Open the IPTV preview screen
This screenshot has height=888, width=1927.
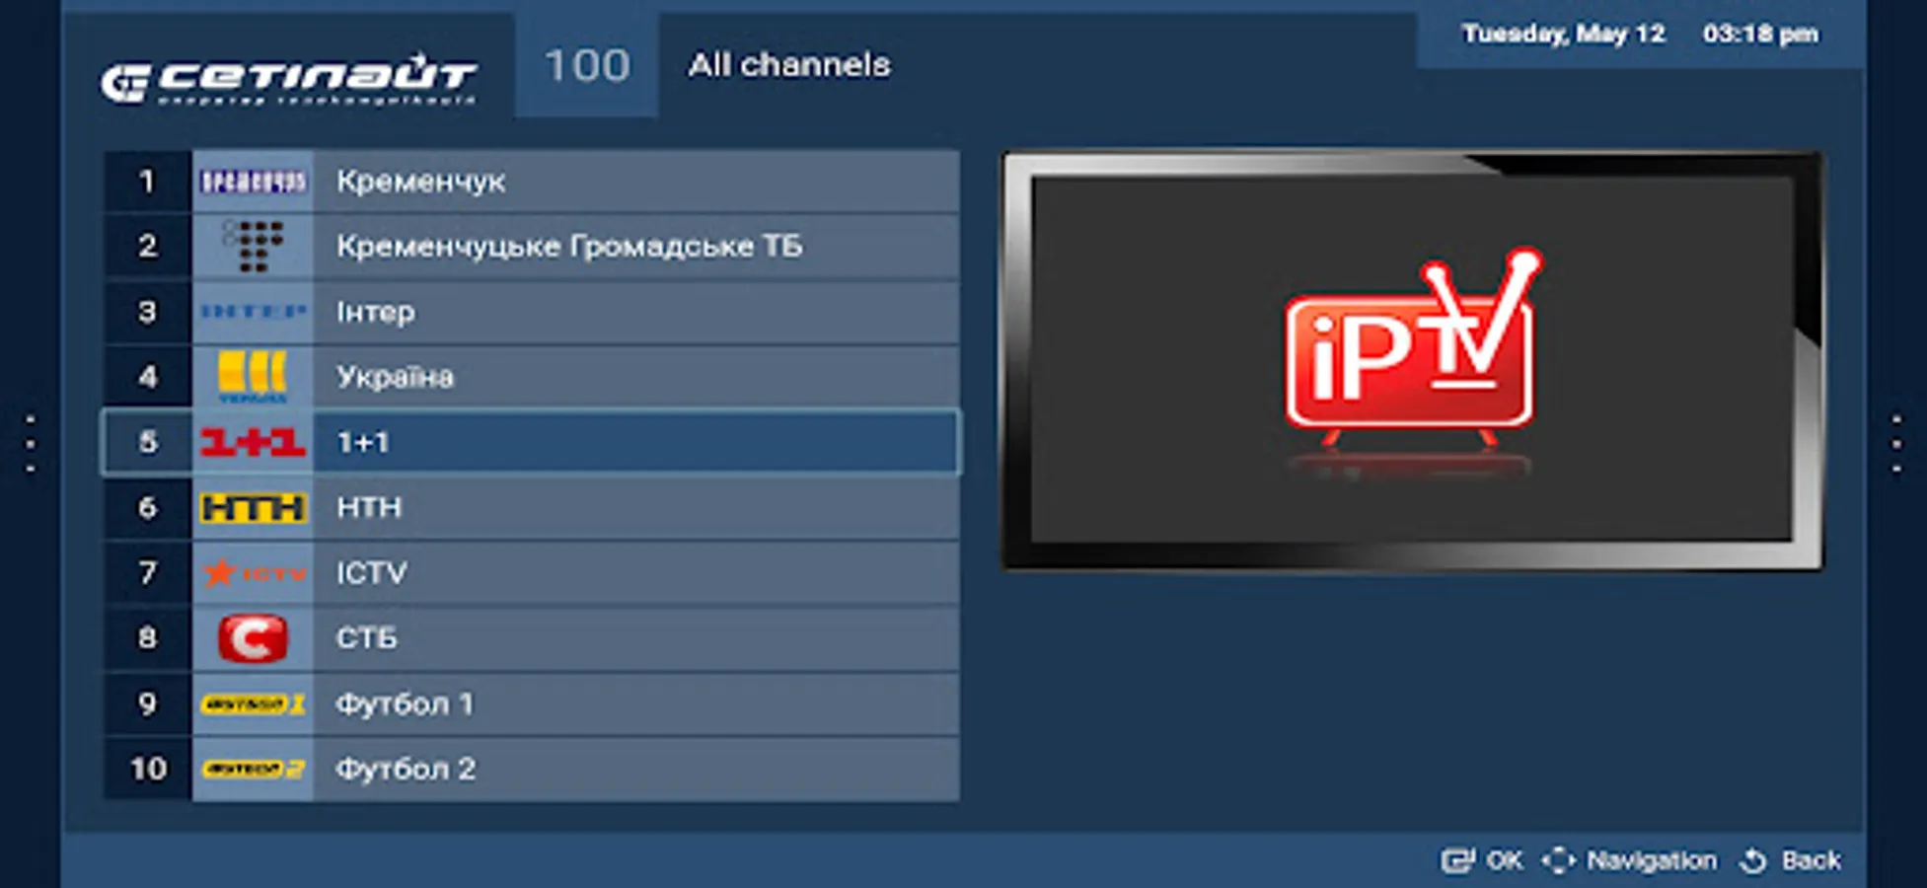click(1413, 360)
